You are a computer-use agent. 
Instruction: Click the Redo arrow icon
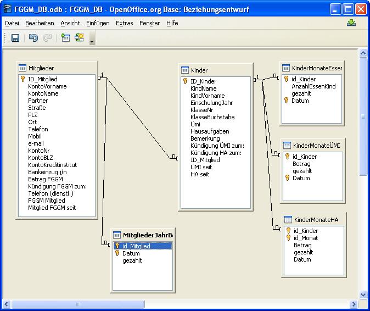47,38
